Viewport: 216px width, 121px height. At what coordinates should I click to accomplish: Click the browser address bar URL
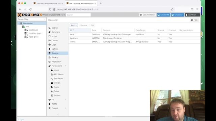tap(77, 9)
